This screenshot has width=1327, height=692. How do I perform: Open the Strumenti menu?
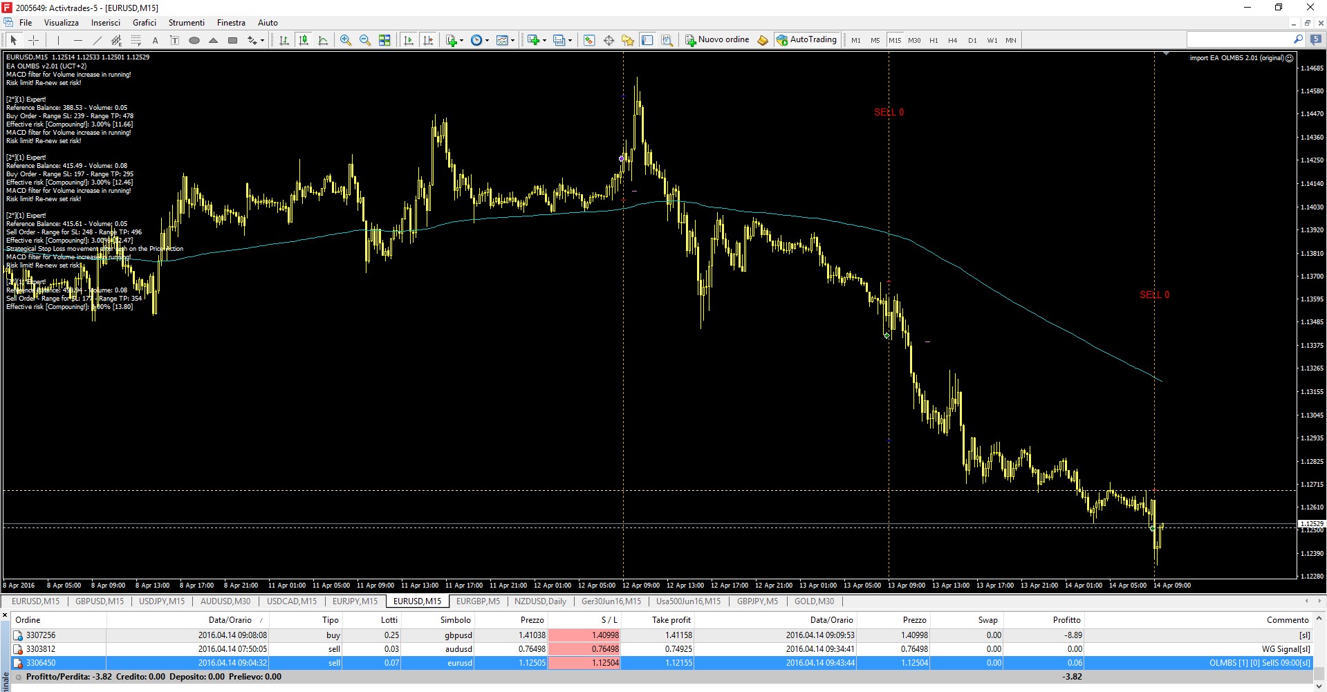[x=187, y=23]
